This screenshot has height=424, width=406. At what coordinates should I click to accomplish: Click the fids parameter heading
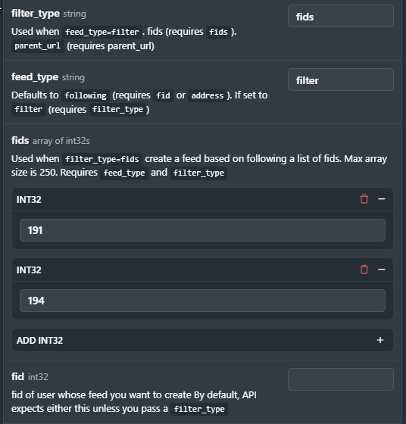(20, 140)
